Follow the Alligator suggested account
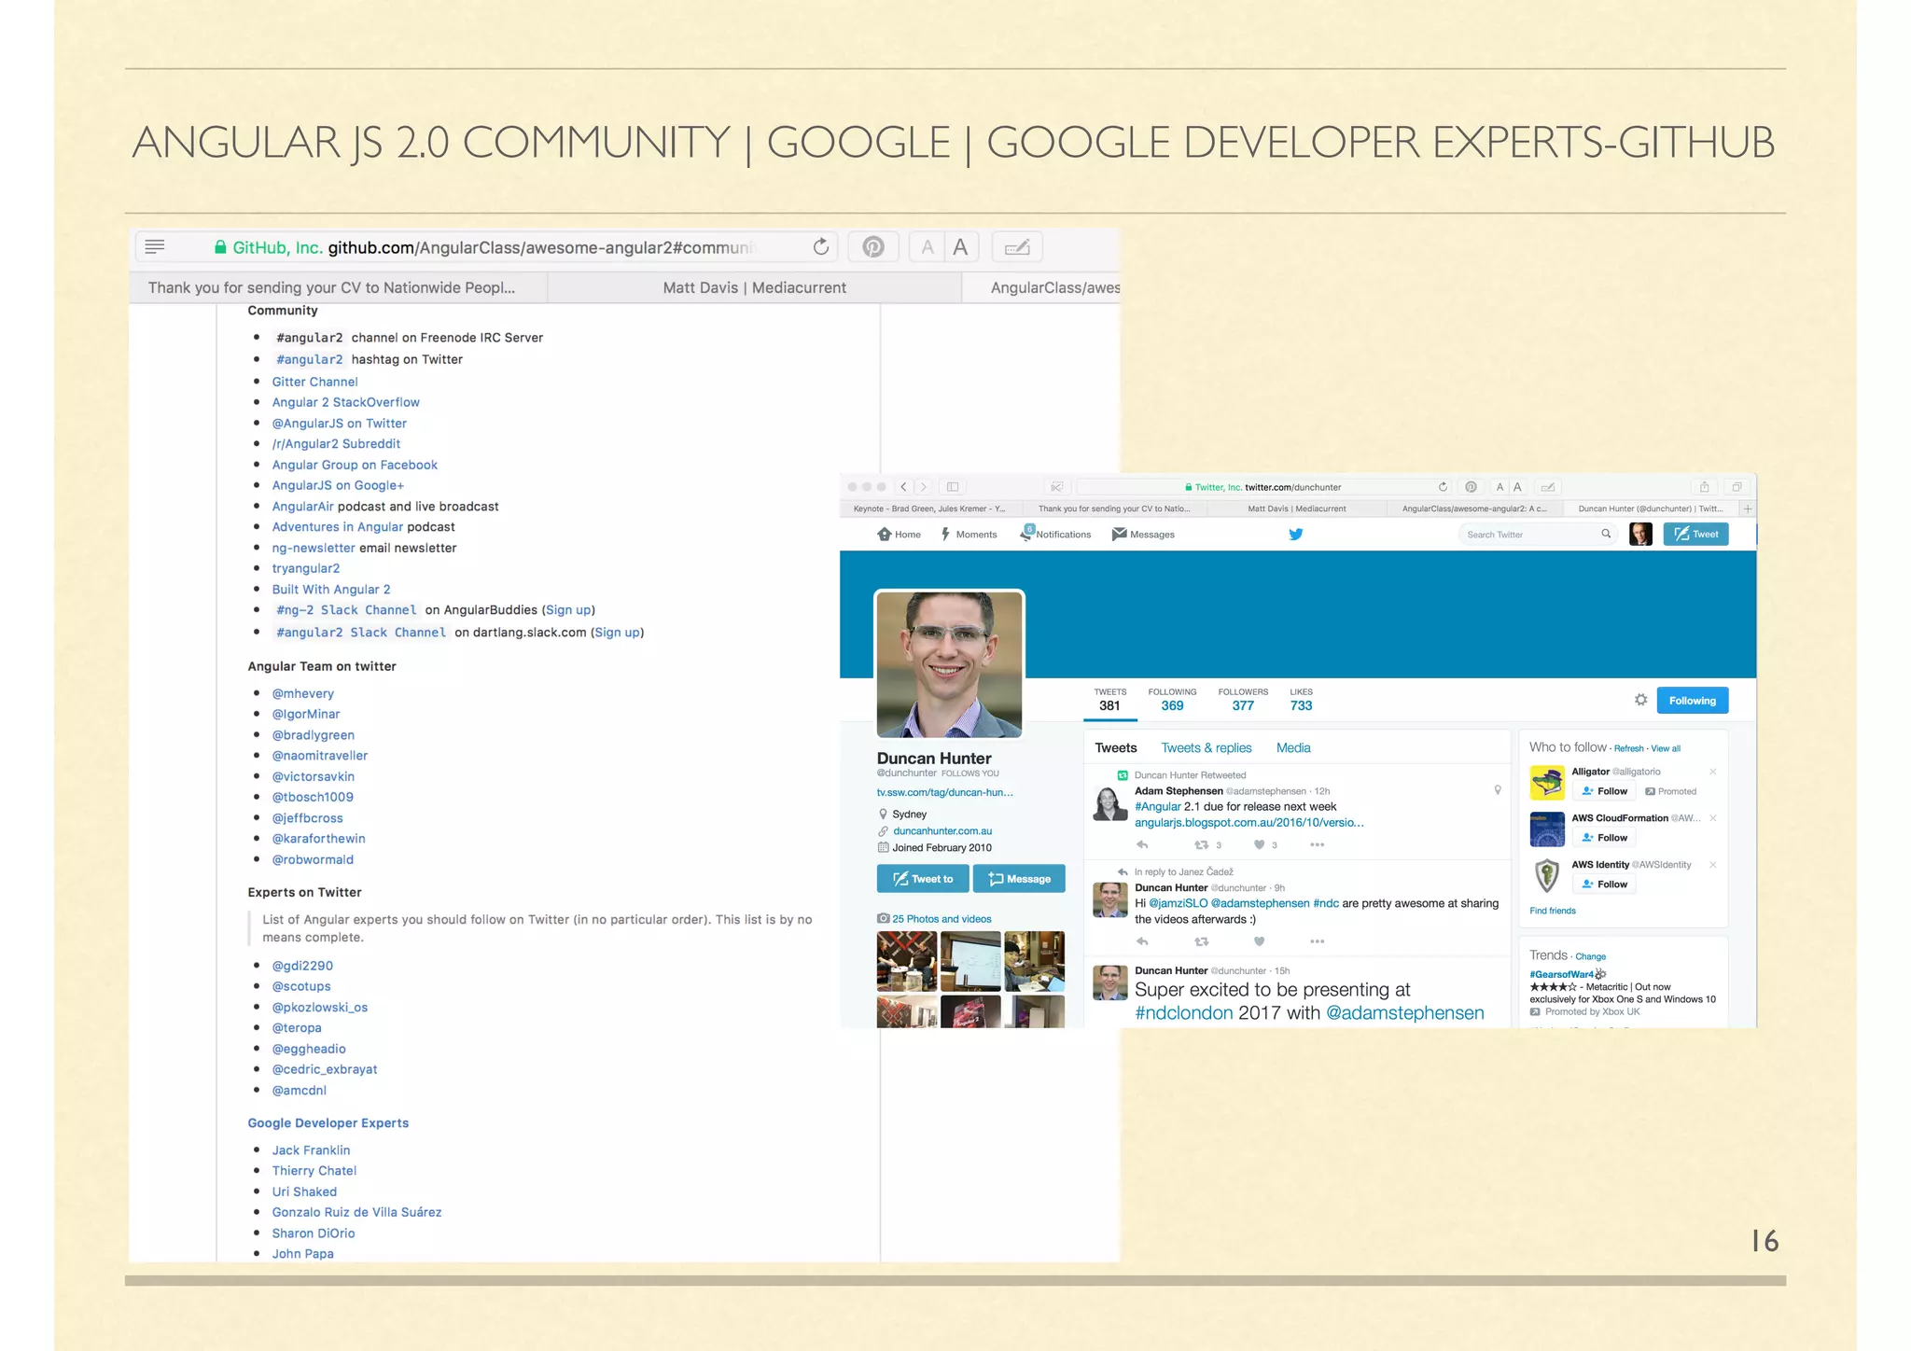The height and width of the screenshot is (1351, 1911). [1604, 791]
